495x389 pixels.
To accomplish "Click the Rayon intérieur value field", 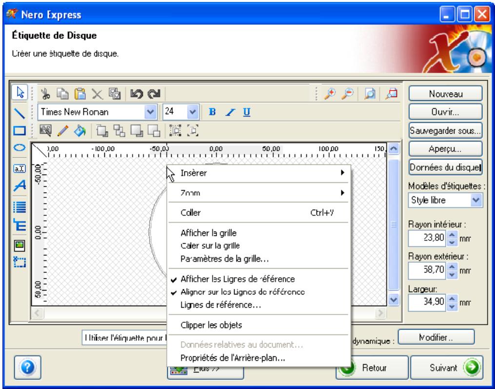I will (x=427, y=238).
